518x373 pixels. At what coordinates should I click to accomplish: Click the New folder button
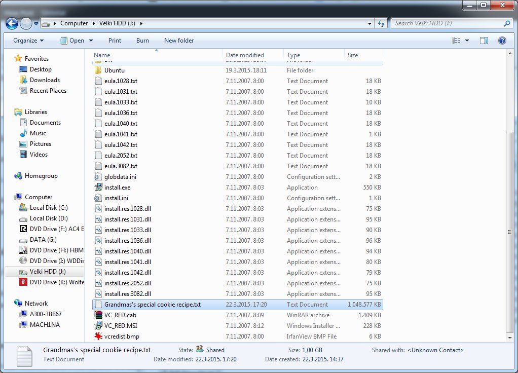[x=179, y=41]
